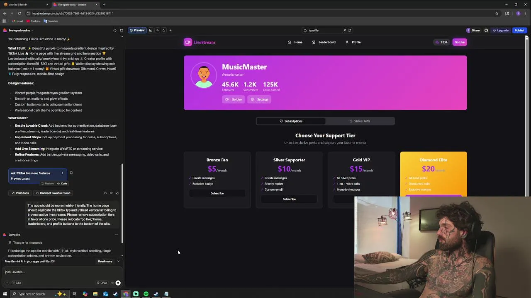Open the GitHub integration icon
This screenshot has height=298, width=531.
(x=486, y=30)
